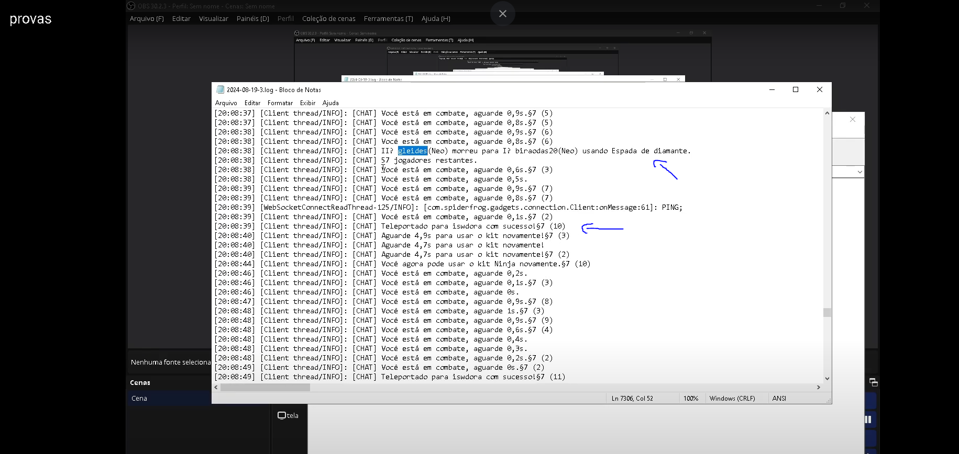
Task: Click Notepad horizontal scrollbar left arrow
Action: tap(216, 388)
